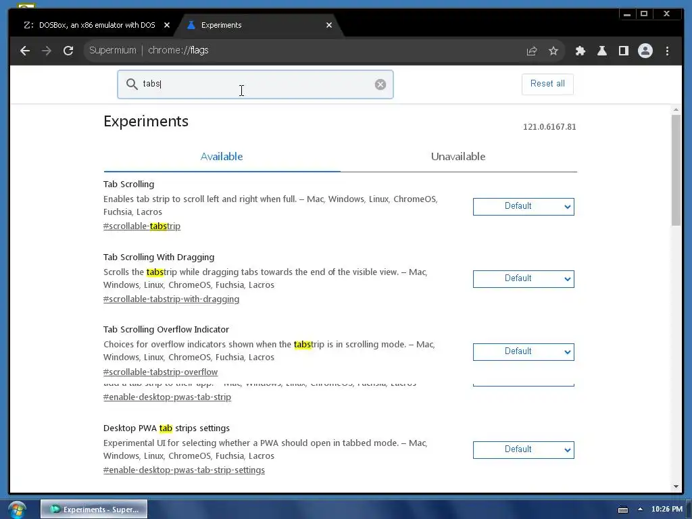Image resolution: width=692 pixels, height=519 pixels.
Task: Click the Supermium label in address bar
Action: [x=113, y=50]
